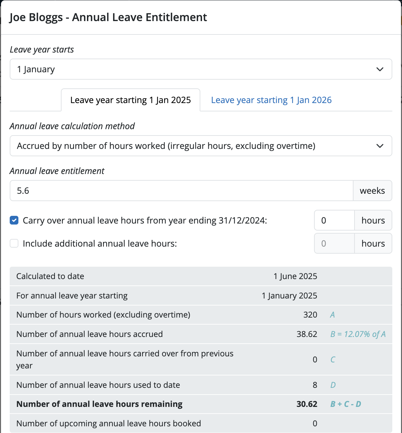Click the chevron icon on the Leave year starts selector

point(380,69)
